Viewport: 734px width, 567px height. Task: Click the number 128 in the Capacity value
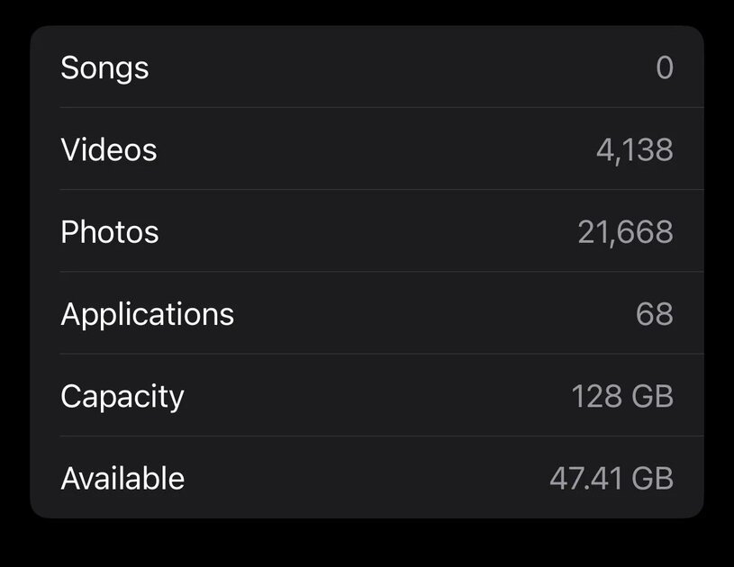pyautogui.click(x=597, y=396)
